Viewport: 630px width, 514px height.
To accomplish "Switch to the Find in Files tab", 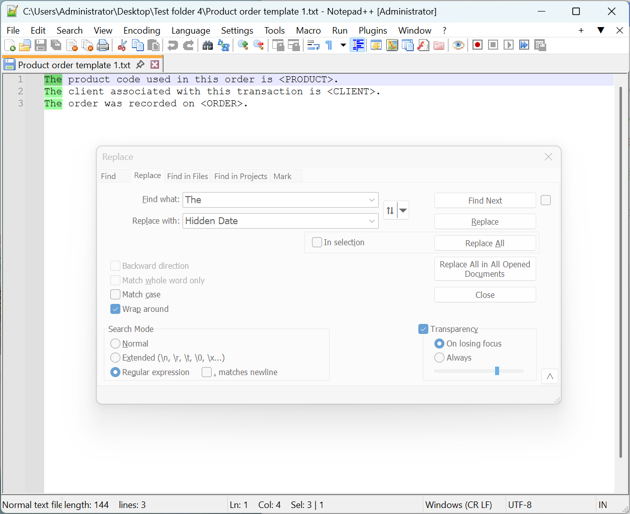I will [187, 177].
